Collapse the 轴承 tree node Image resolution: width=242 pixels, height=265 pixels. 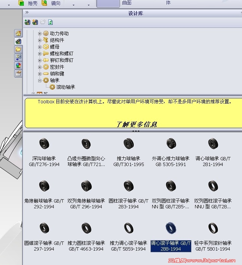[40, 81]
